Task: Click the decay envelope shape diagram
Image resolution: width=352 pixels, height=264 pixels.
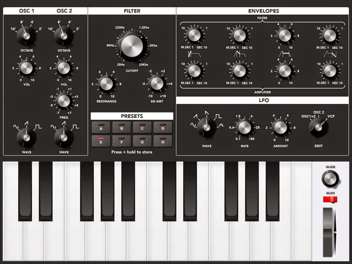Action: [x=240, y=54]
